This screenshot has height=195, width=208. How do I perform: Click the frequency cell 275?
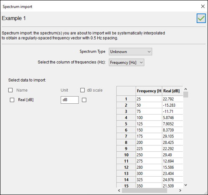[x=149, y=161]
